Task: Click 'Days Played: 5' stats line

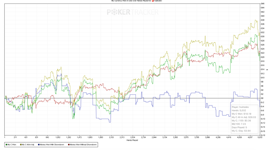Action: pos(239,128)
